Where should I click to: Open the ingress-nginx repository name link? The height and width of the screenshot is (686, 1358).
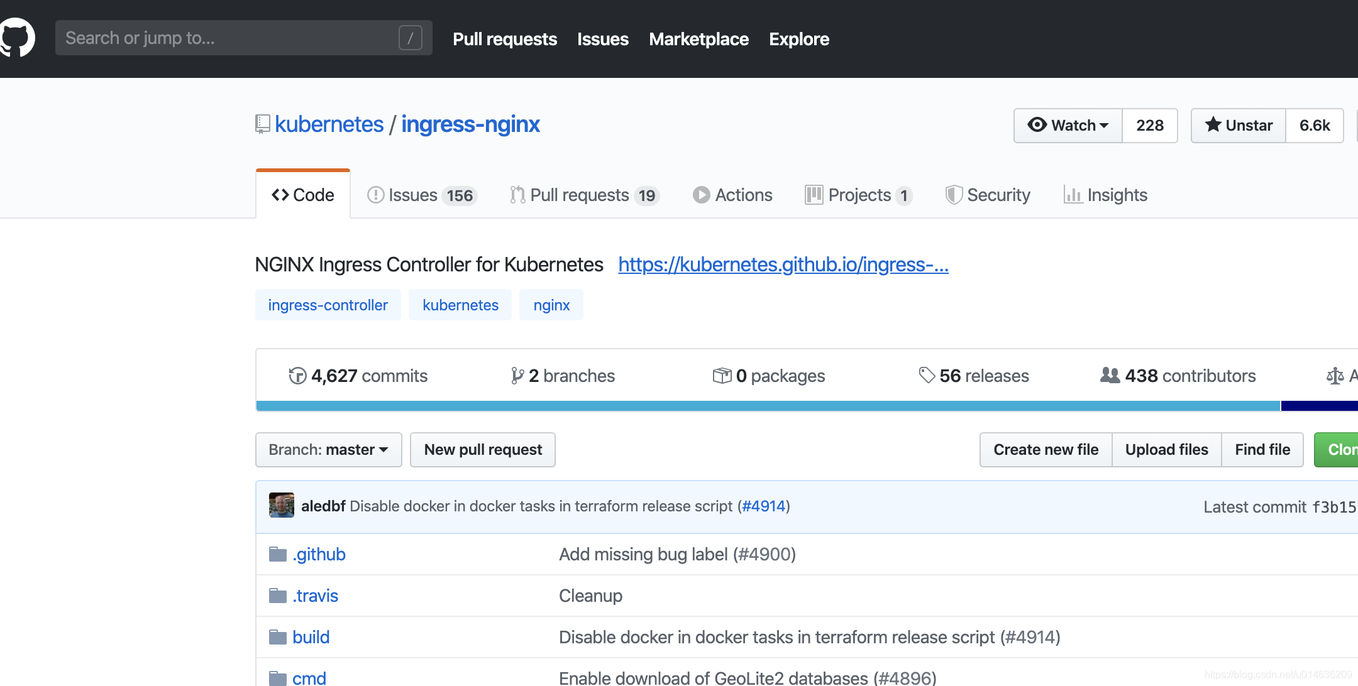[x=471, y=124]
